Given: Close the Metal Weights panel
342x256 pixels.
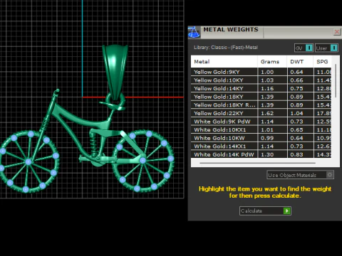Looking at the screenshot, I should pyautogui.click(x=337, y=32).
